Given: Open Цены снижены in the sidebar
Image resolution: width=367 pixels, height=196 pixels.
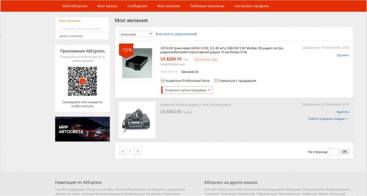Looking at the screenshot, I should pos(71,36).
